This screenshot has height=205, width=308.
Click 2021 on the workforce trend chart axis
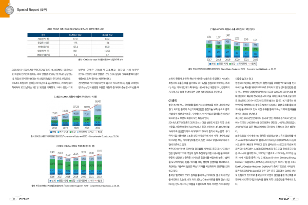coord(91,176)
